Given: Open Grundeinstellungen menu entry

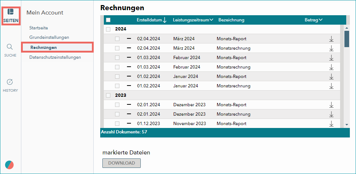Looking at the screenshot, I should pyautogui.click(x=49, y=37).
